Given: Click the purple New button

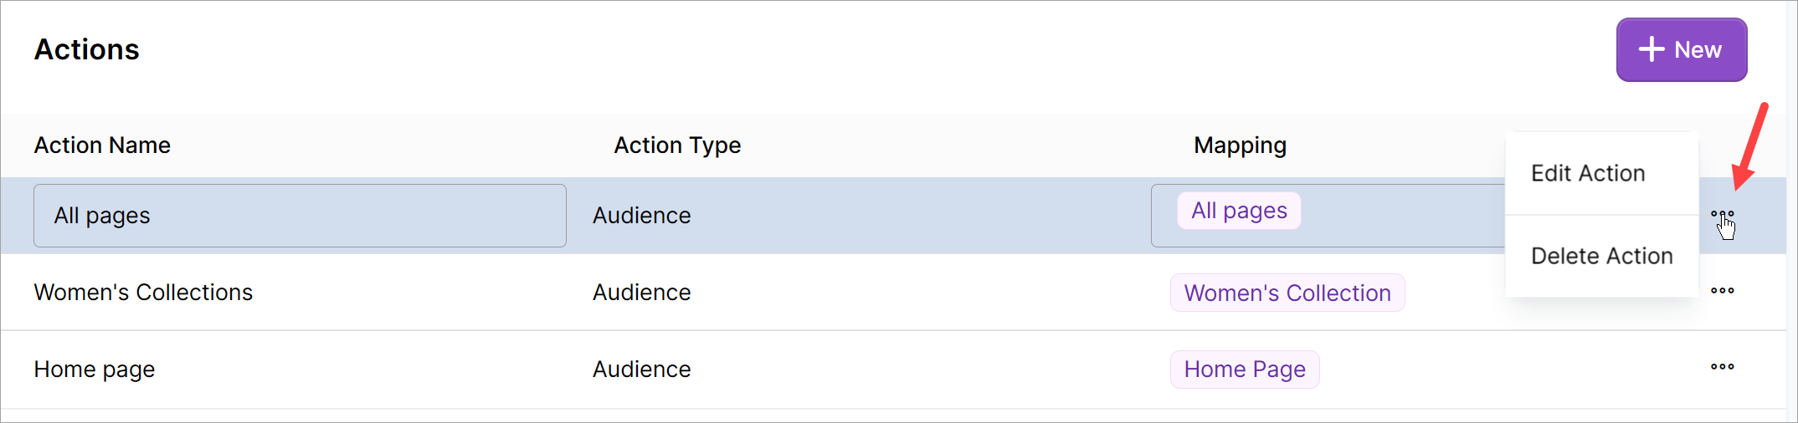Looking at the screenshot, I should point(1681,50).
